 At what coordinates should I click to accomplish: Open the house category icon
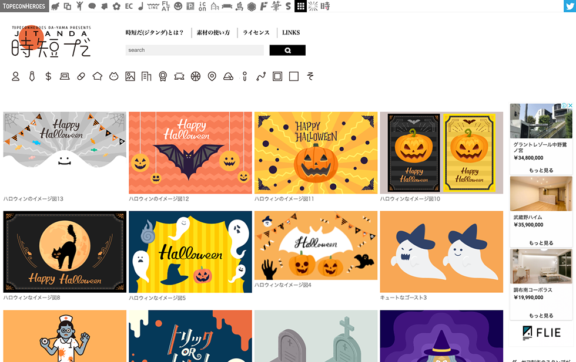[x=97, y=76]
